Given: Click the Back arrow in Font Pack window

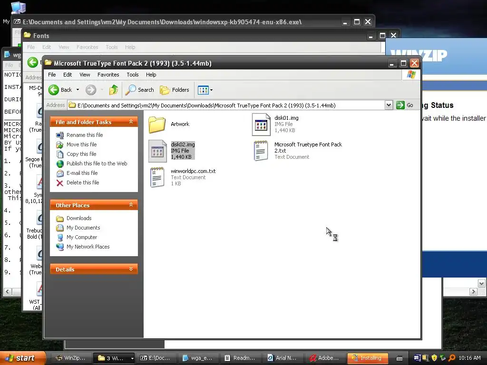Looking at the screenshot, I should (x=53, y=90).
